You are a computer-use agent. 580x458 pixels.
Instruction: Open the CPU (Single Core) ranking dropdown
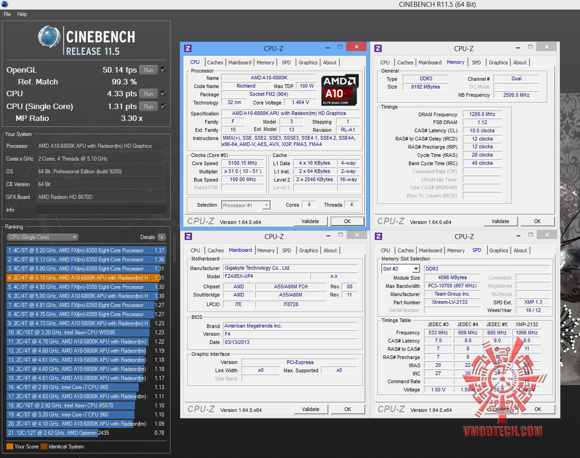43,237
